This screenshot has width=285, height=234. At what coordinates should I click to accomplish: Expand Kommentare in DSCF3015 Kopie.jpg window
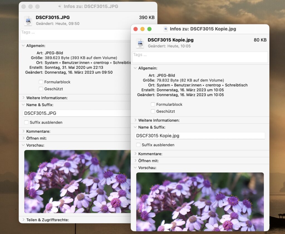[x=135, y=154]
